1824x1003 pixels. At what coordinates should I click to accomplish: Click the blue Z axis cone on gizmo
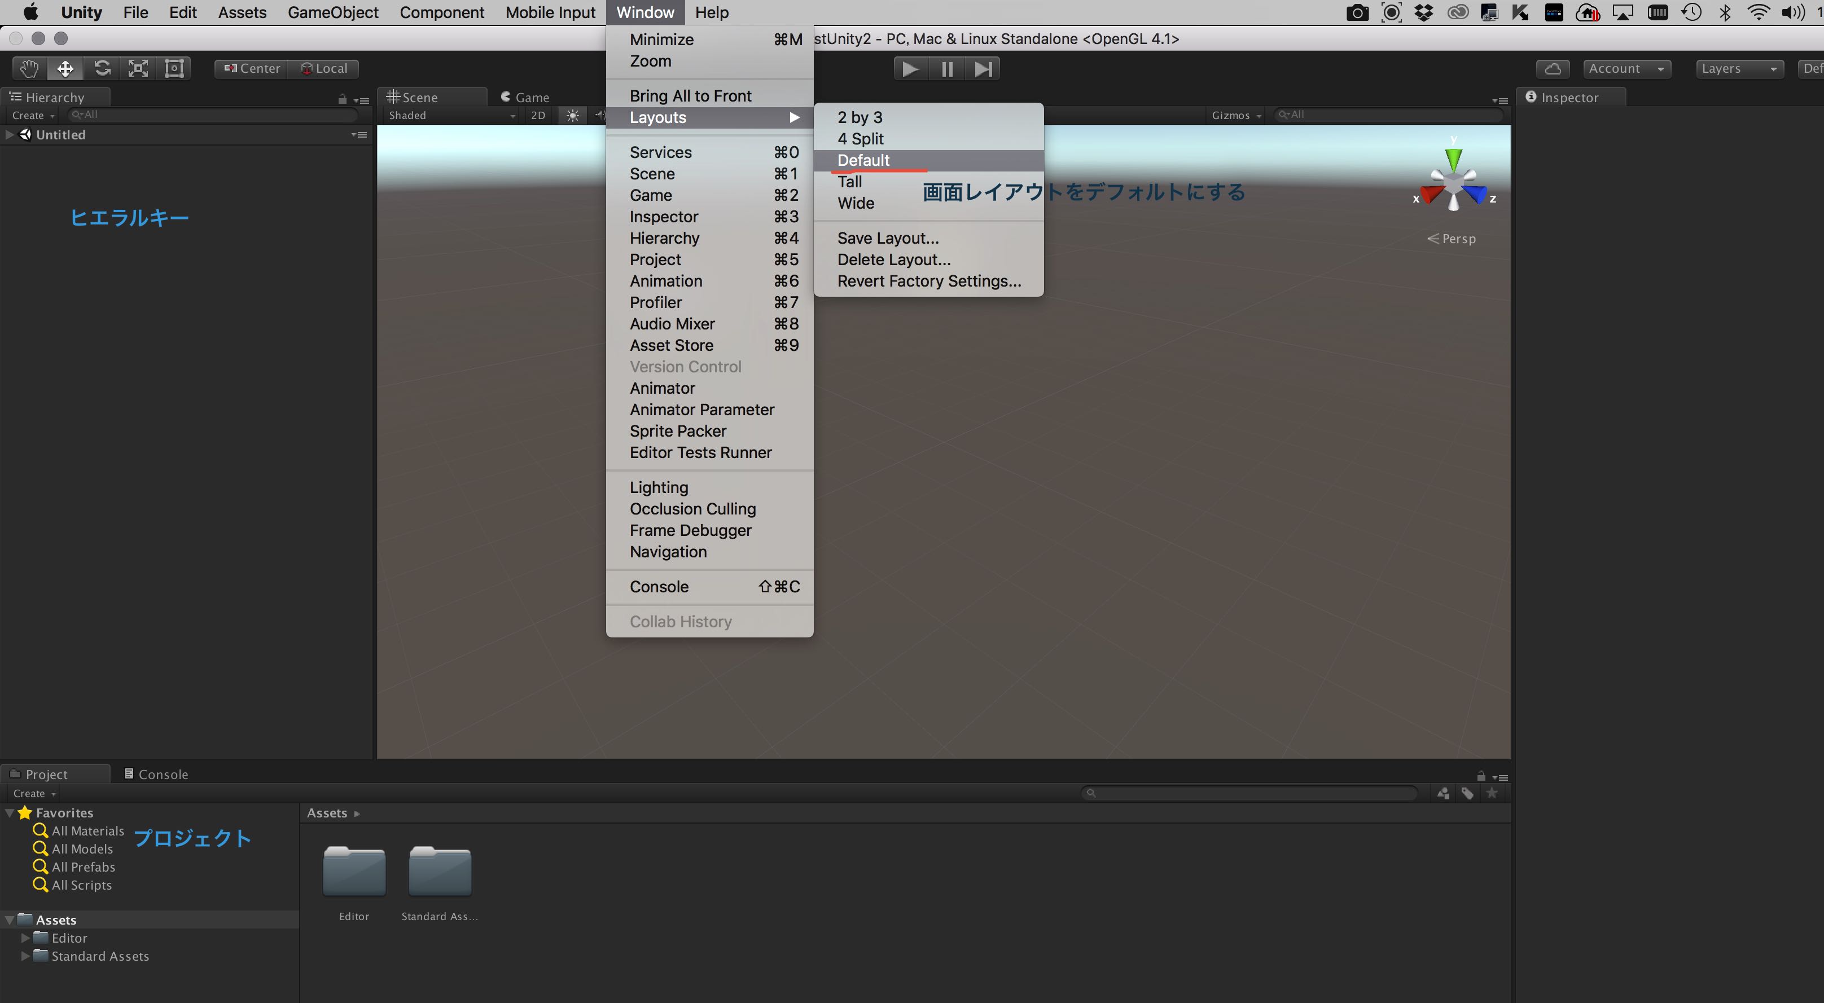click(x=1476, y=194)
